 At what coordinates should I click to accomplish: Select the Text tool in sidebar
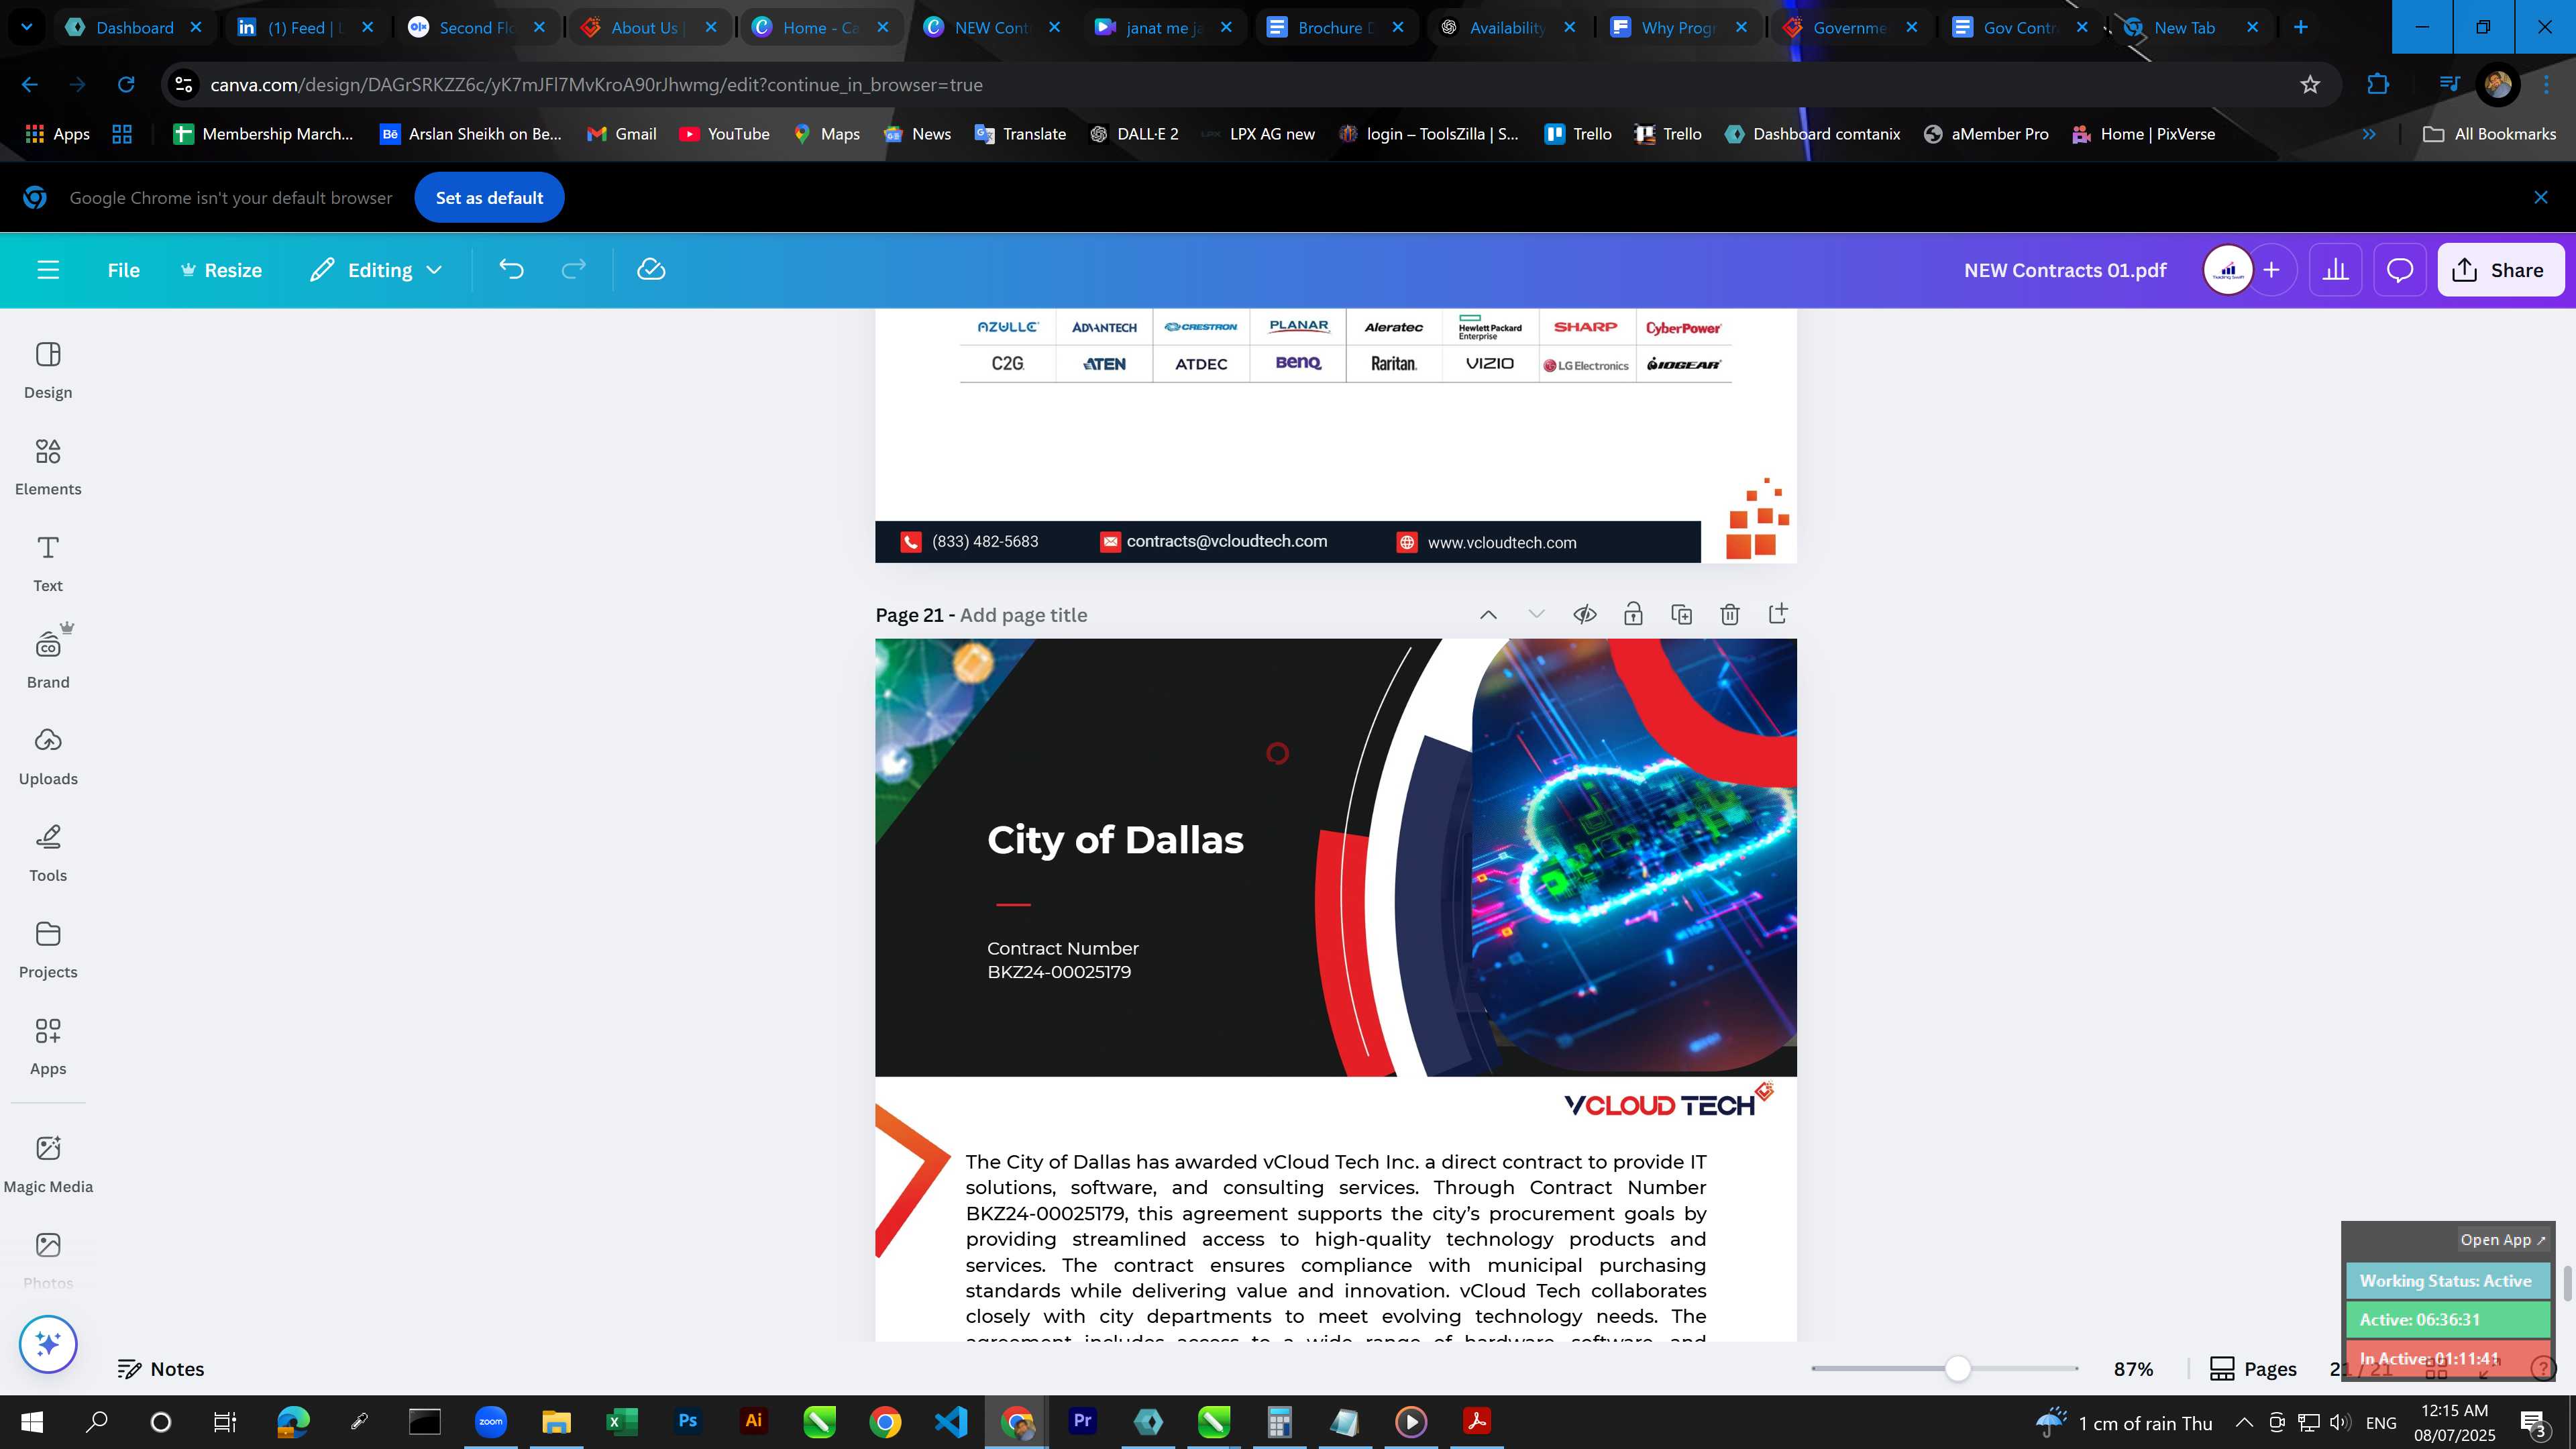48,563
